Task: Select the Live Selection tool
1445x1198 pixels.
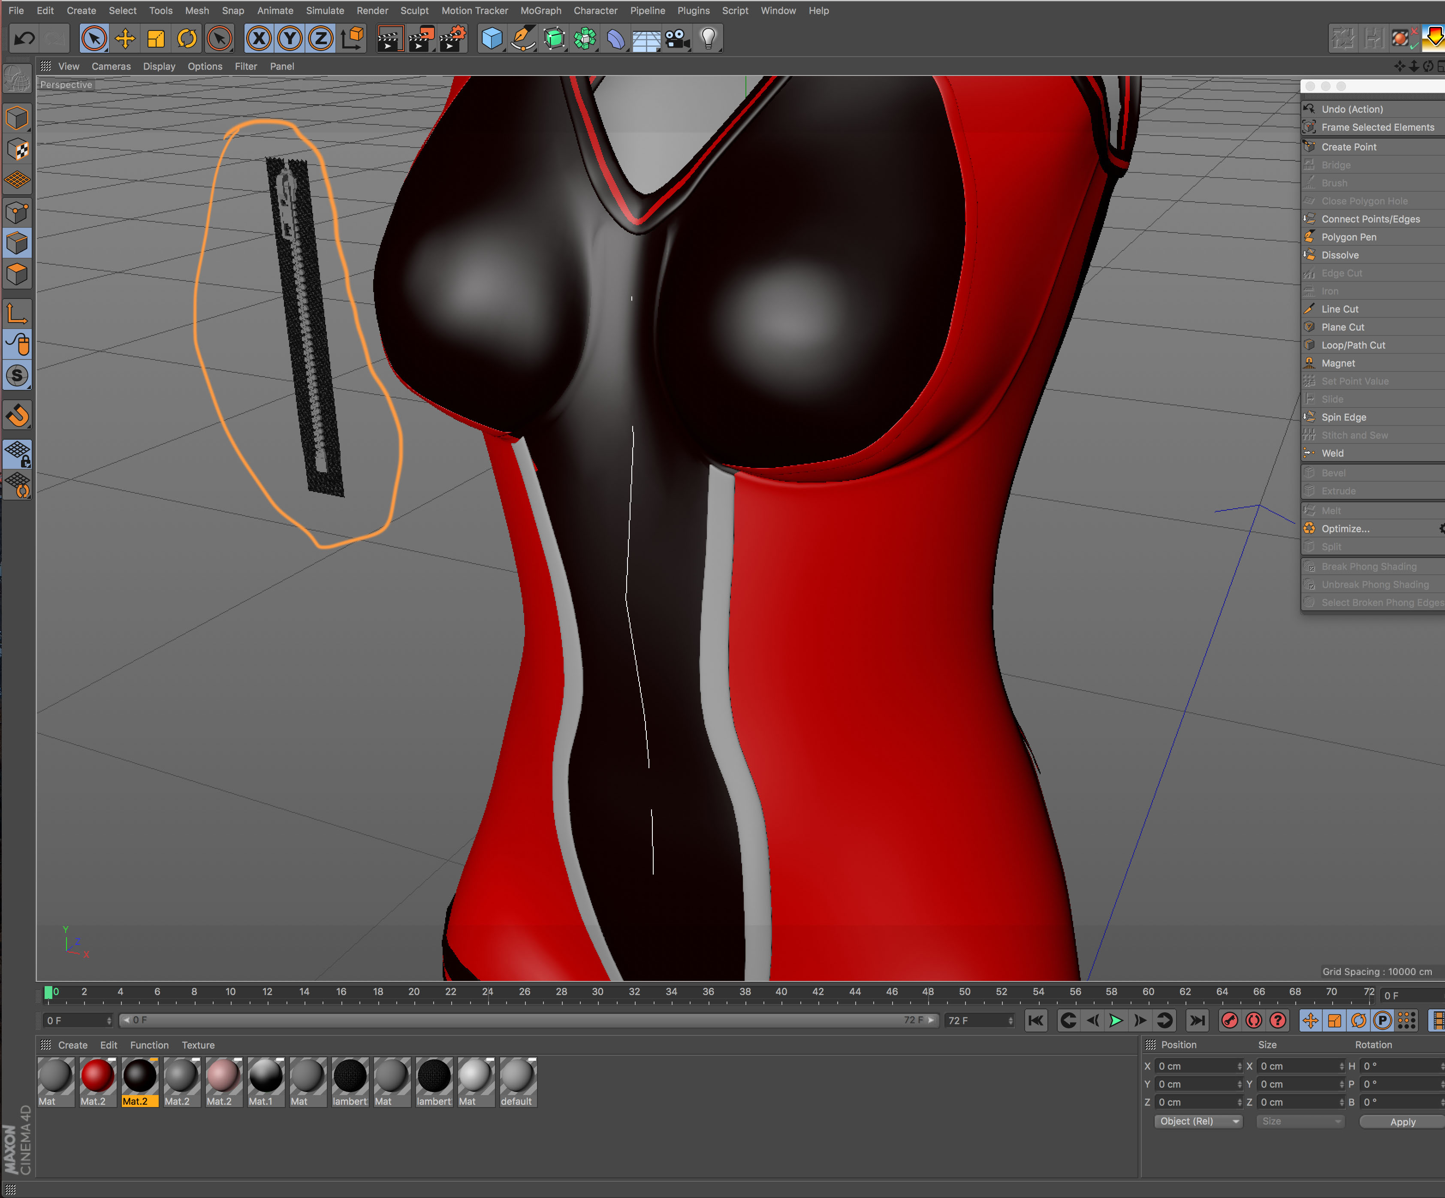Action: pos(94,39)
